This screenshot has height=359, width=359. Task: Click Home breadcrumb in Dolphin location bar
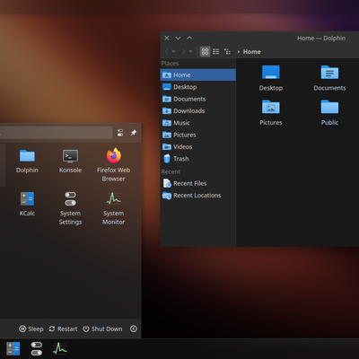(251, 52)
